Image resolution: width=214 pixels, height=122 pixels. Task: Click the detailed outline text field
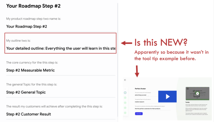pyautogui.click(x=61, y=48)
